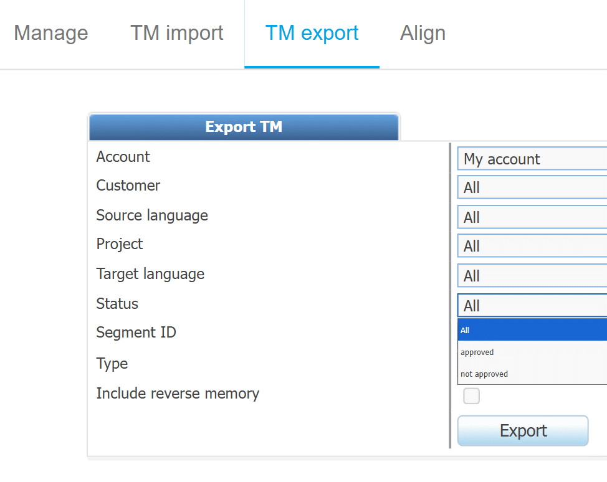Click the Include reverse memory label

pyautogui.click(x=178, y=394)
